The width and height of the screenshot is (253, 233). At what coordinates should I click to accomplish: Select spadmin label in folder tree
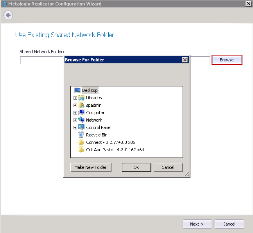(x=94, y=105)
